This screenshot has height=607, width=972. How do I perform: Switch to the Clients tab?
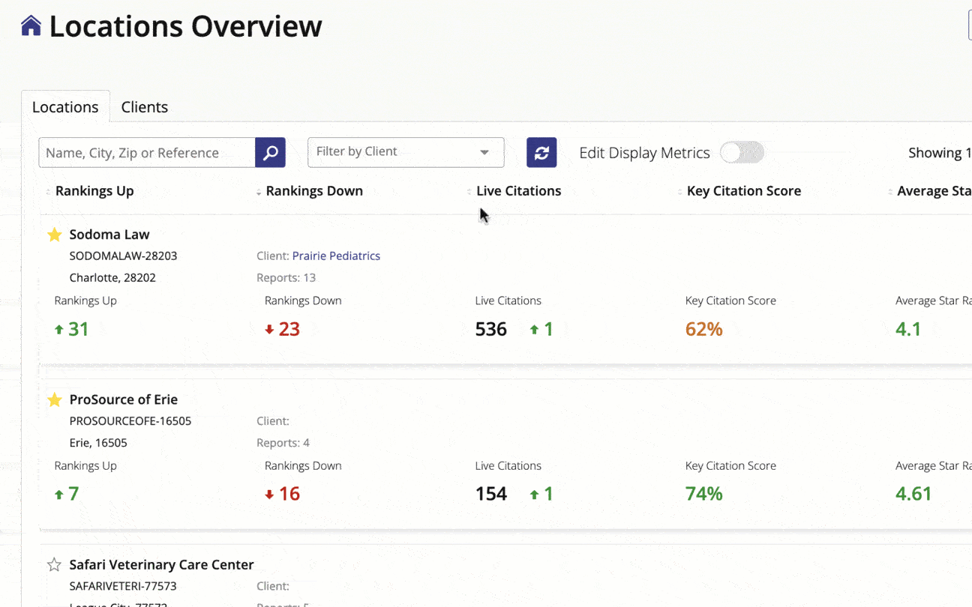(x=144, y=107)
